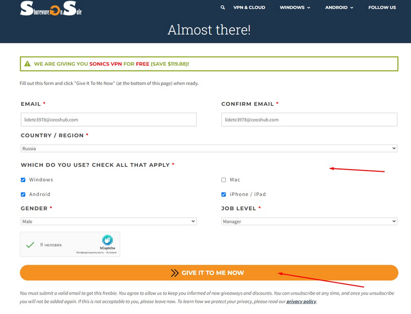Click the green hCaptcha checkmark
The height and width of the screenshot is (314, 411).
point(30,245)
